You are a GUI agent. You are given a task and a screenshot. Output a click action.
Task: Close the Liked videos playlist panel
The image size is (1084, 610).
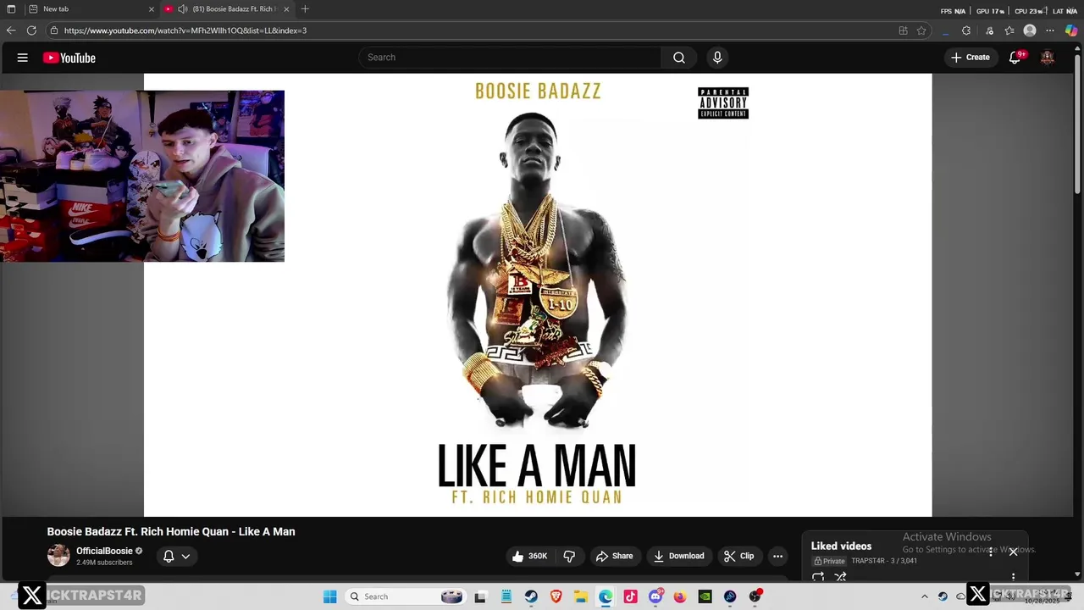point(1013,552)
